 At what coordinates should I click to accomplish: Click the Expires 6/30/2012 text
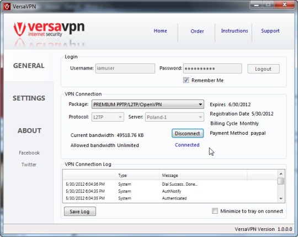point(230,104)
